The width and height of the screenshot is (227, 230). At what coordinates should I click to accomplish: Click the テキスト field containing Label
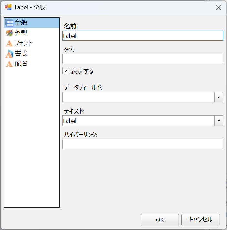click(x=139, y=121)
